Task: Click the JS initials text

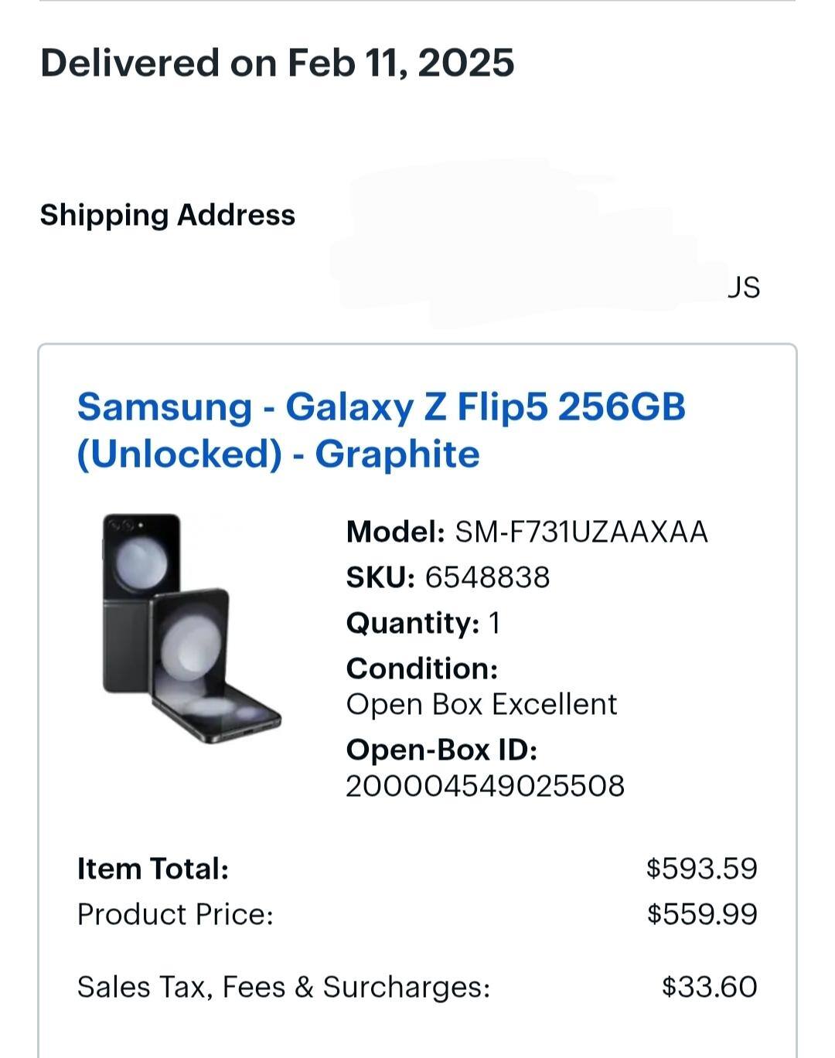Action: tap(743, 287)
